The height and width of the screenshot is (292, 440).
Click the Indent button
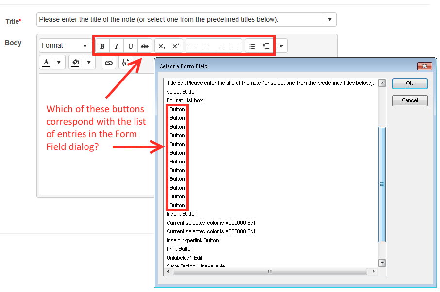(x=281, y=46)
